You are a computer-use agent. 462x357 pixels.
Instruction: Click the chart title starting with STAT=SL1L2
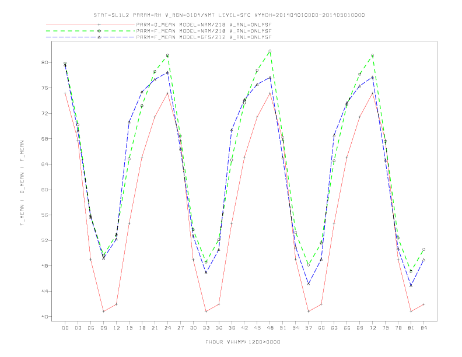click(229, 15)
